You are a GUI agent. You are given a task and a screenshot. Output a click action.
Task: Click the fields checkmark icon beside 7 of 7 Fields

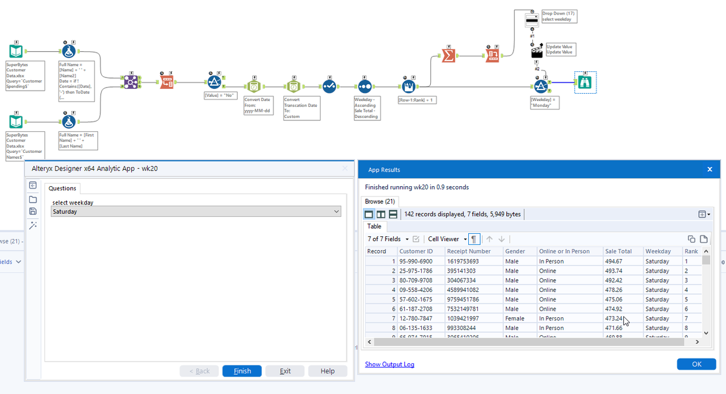[x=416, y=239]
